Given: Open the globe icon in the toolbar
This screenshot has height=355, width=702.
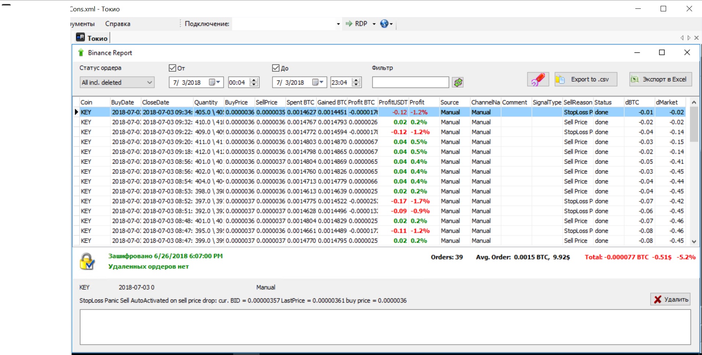Looking at the screenshot, I should coord(384,24).
